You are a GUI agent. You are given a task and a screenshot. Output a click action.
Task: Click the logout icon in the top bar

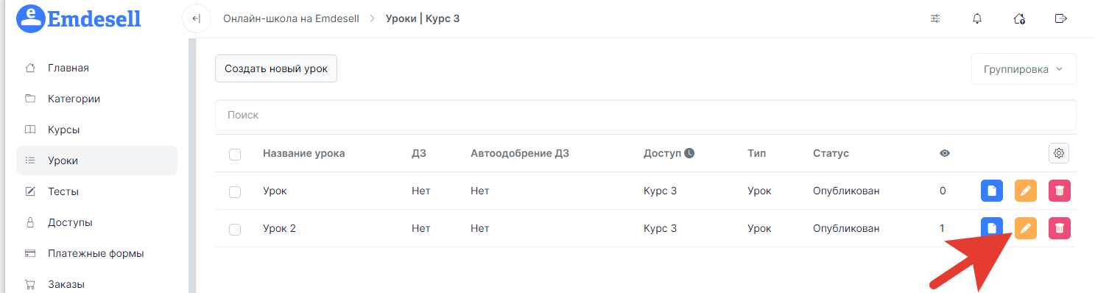click(x=1061, y=18)
